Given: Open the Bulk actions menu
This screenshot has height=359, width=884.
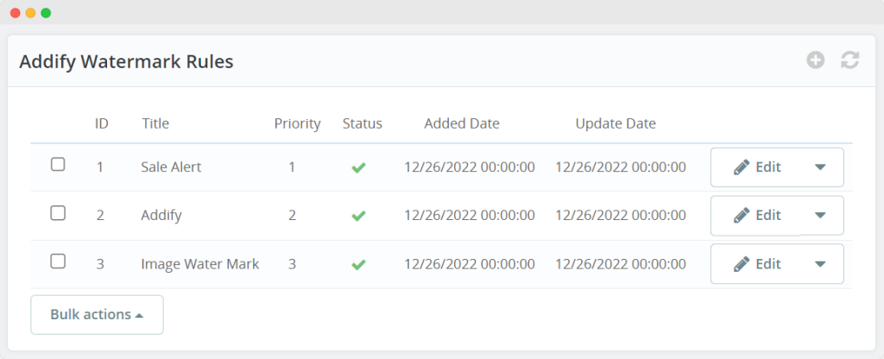Looking at the screenshot, I should [97, 314].
